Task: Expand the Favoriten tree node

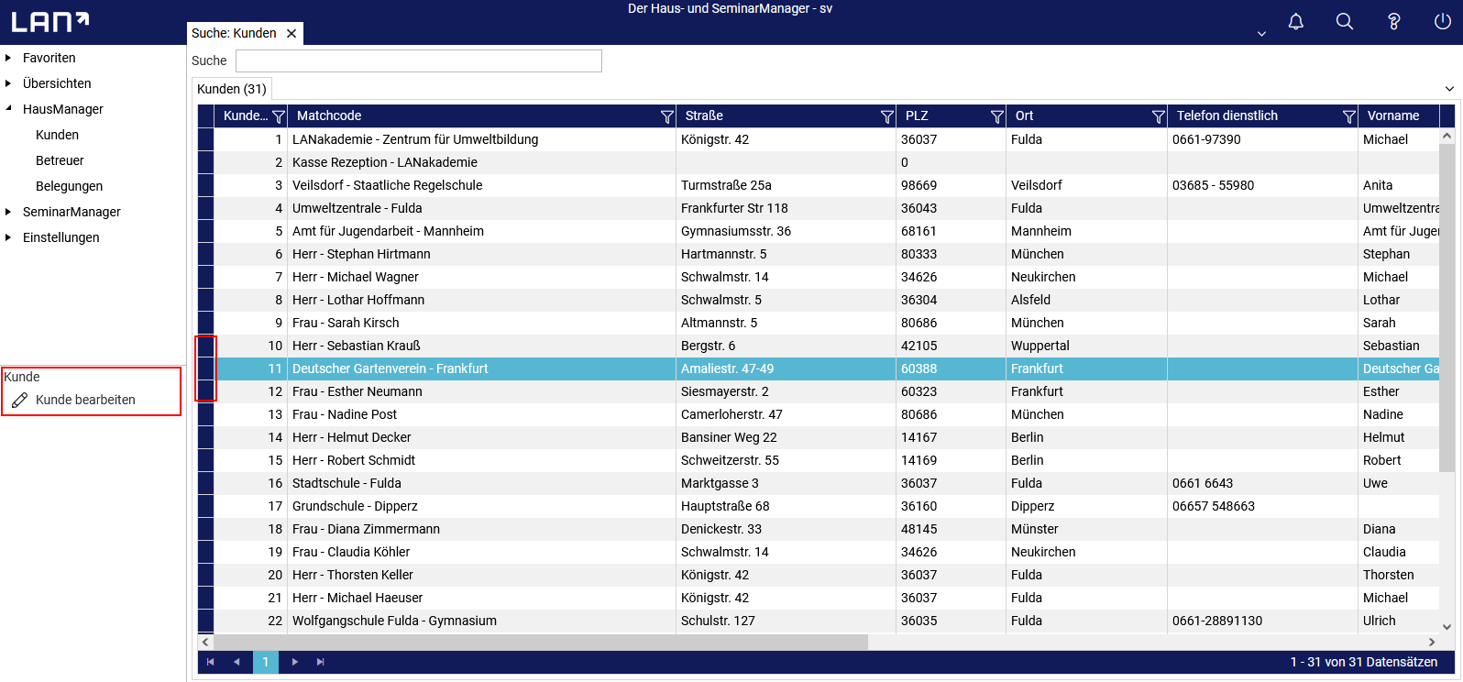Action: 8,58
